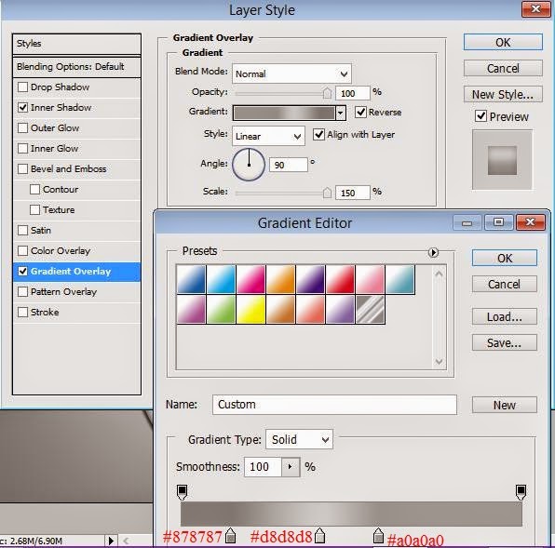Expand the Gradient Type Solid dropdown
The image size is (555, 548).
tap(299, 439)
